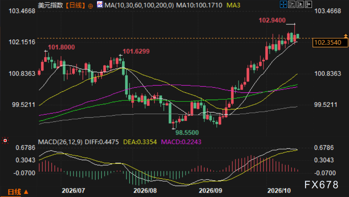Click the 101.8000 peak price label
This screenshot has width=349, height=197.
point(62,47)
